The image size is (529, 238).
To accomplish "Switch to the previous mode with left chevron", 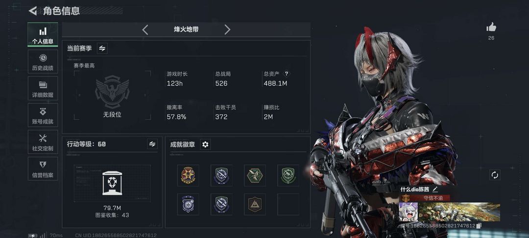I will [145, 30].
